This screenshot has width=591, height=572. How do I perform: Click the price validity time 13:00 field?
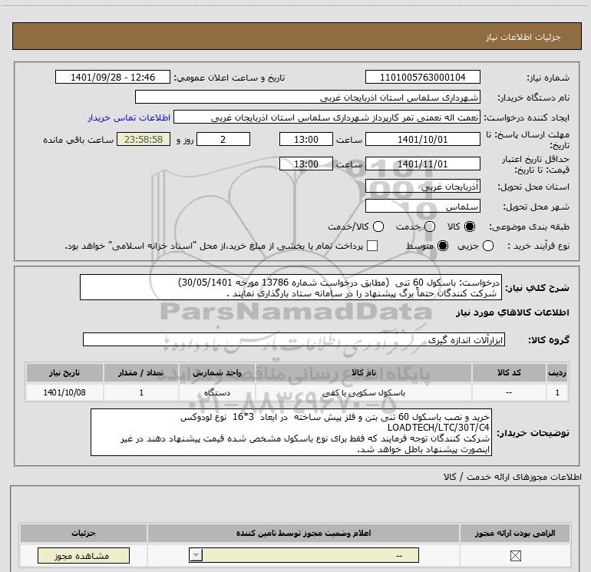coord(306,164)
